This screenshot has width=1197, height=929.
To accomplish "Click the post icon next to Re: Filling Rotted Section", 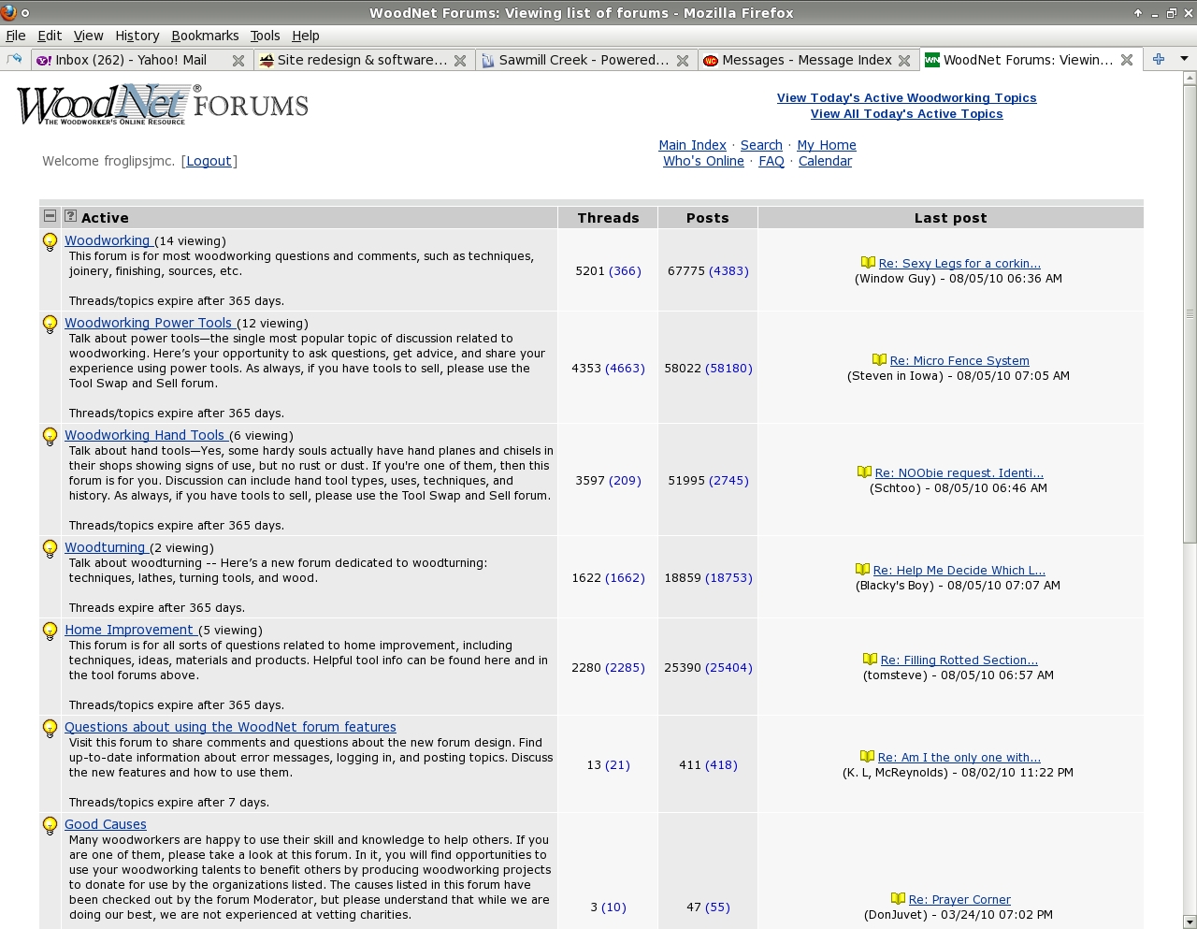I will click(x=870, y=660).
